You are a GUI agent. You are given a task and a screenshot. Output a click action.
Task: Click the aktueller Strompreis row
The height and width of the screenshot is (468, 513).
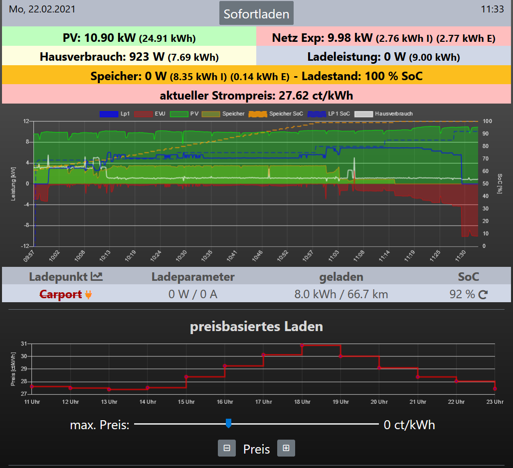tap(256, 95)
